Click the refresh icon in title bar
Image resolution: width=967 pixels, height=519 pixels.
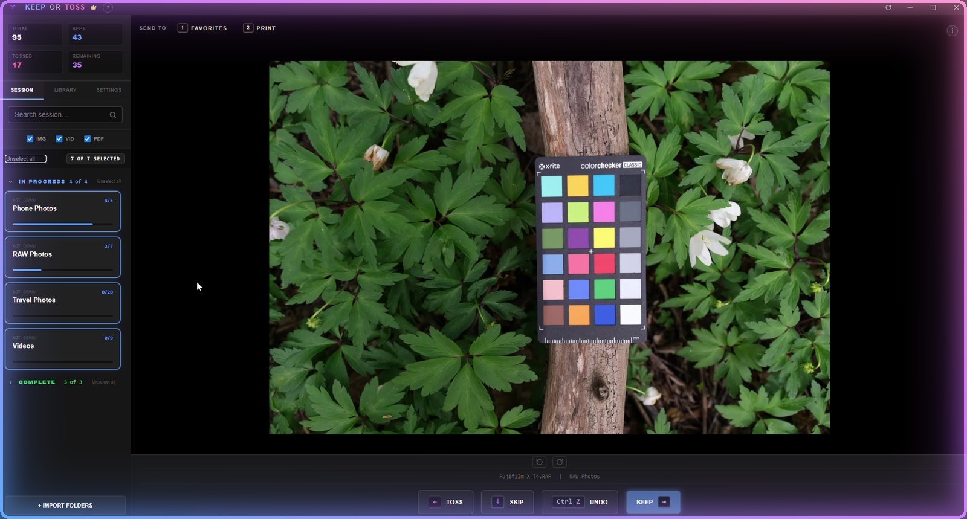point(888,8)
